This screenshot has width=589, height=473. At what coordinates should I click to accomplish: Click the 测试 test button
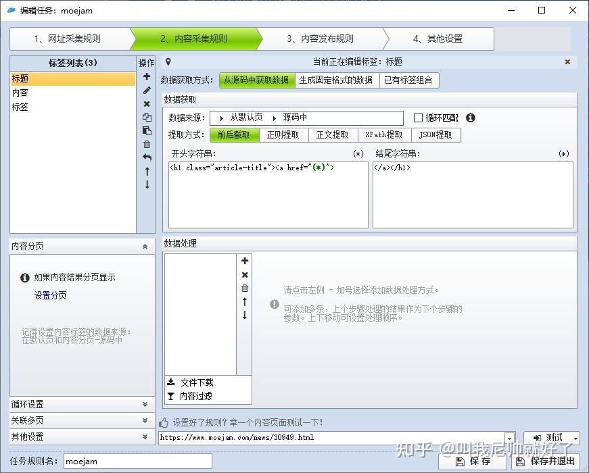[555, 438]
